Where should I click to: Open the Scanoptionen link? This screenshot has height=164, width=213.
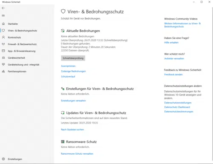point(68,66)
